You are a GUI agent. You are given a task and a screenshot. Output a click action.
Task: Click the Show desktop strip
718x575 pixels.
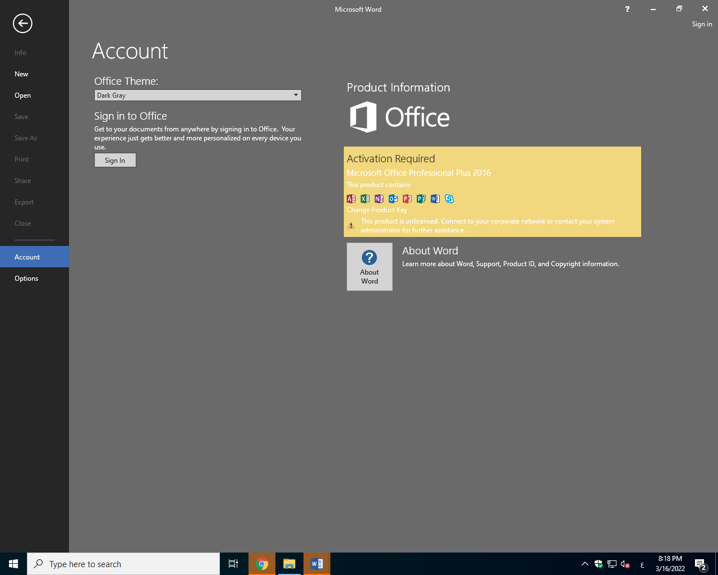click(x=716, y=564)
